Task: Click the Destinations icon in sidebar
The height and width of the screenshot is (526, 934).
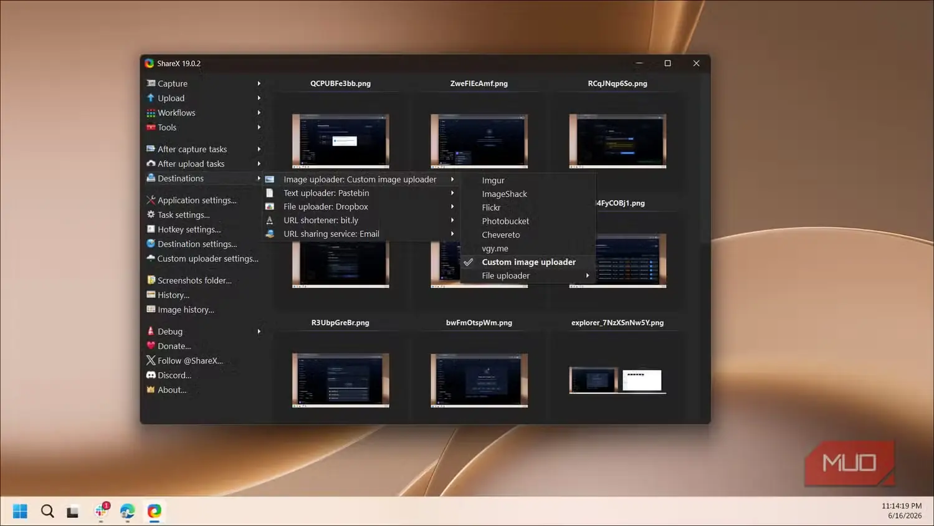Action: [151, 178]
